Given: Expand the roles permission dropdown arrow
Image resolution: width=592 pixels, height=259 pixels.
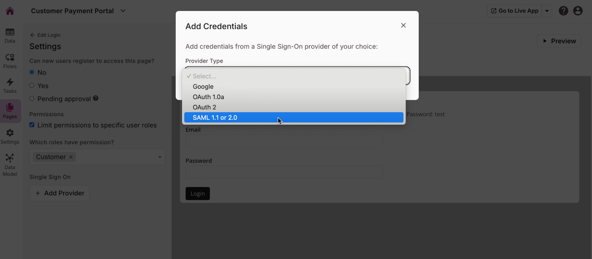Looking at the screenshot, I should [159, 157].
